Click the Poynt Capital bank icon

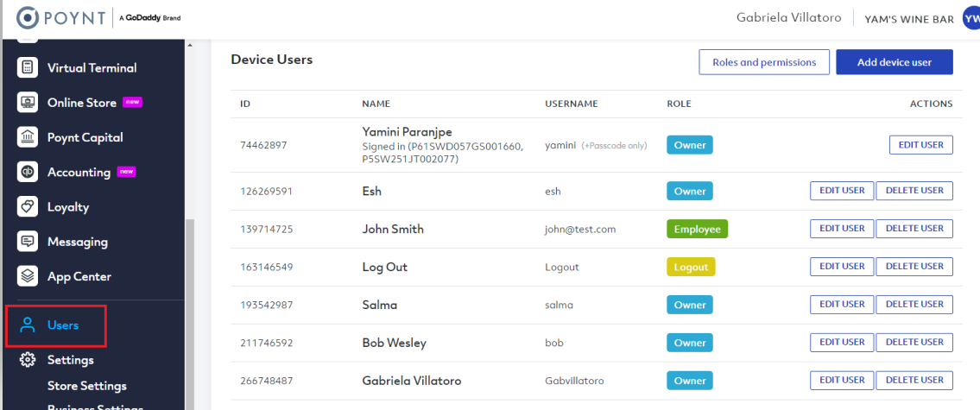(28, 137)
